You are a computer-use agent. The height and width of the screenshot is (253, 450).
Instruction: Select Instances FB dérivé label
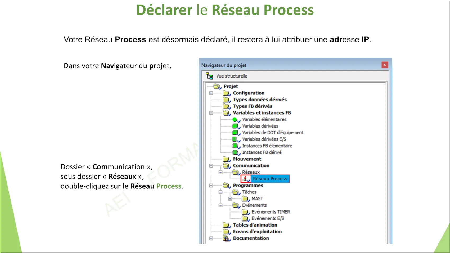(262, 152)
